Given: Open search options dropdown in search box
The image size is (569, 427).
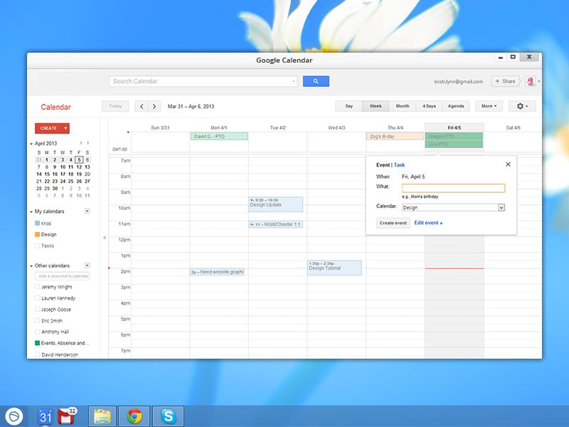Looking at the screenshot, I should (294, 81).
